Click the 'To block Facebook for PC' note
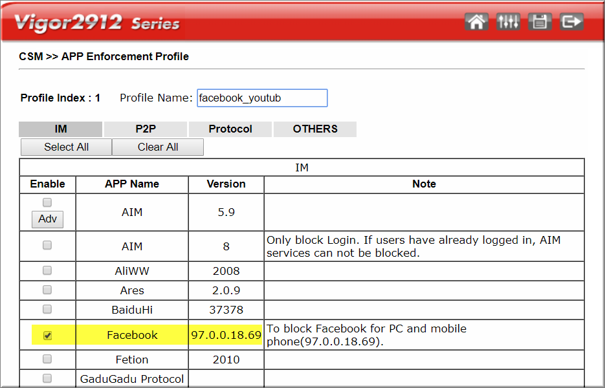 pos(366,335)
